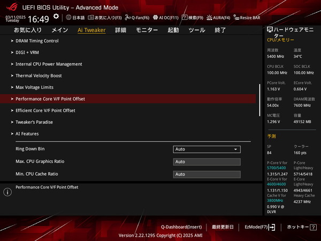Viewport: 321px width, 241px height.
Task: Click the 160 pts cooler score
Action: point(300,153)
